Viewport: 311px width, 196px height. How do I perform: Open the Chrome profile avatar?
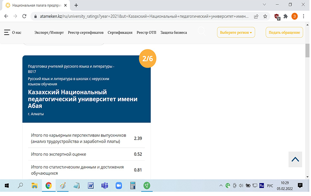pyautogui.click(x=295, y=16)
